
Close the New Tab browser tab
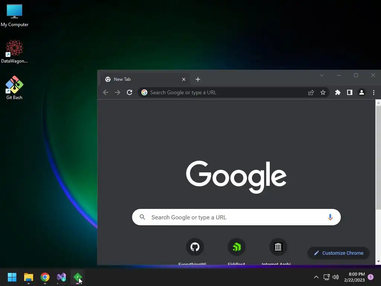(x=184, y=79)
